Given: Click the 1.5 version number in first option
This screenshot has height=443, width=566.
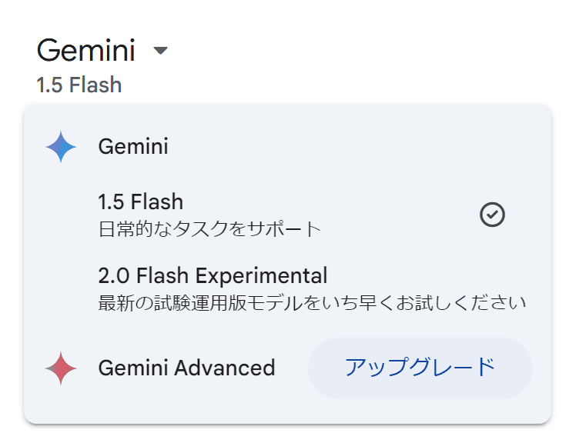Looking at the screenshot, I should tap(111, 202).
